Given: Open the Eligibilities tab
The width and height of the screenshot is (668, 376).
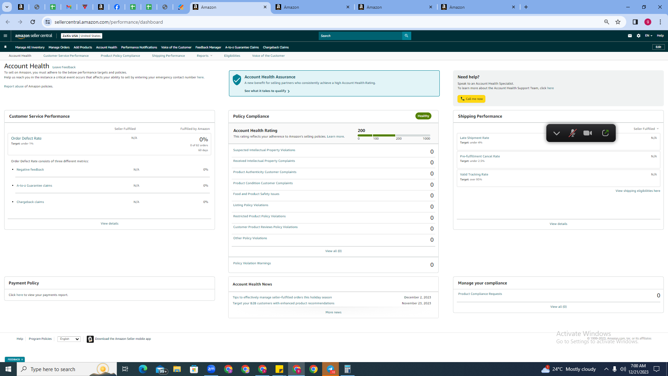Looking at the screenshot, I should pyautogui.click(x=232, y=56).
